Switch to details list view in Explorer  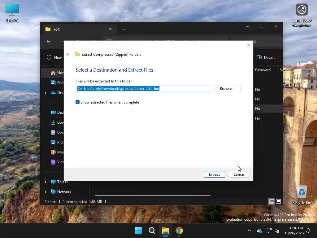coord(271,201)
